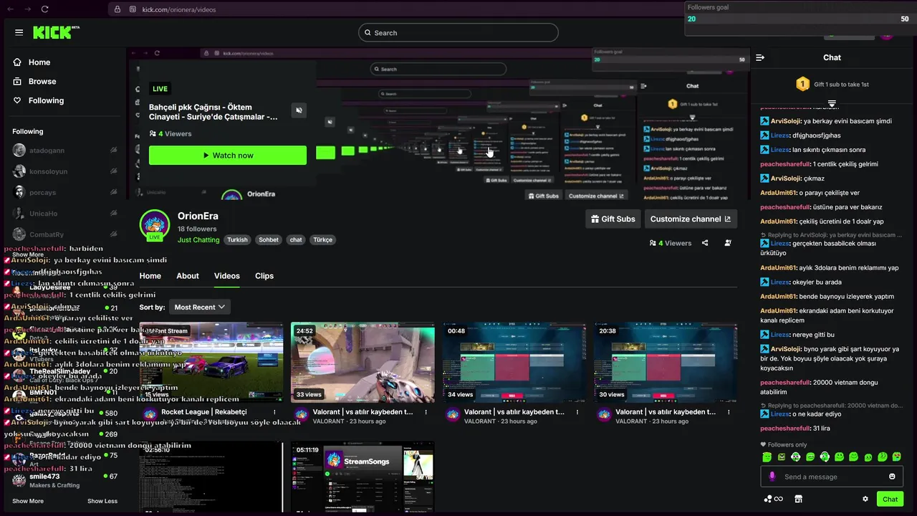Switch to the Home channel tab
The width and height of the screenshot is (917, 516).
pos(150,276)
